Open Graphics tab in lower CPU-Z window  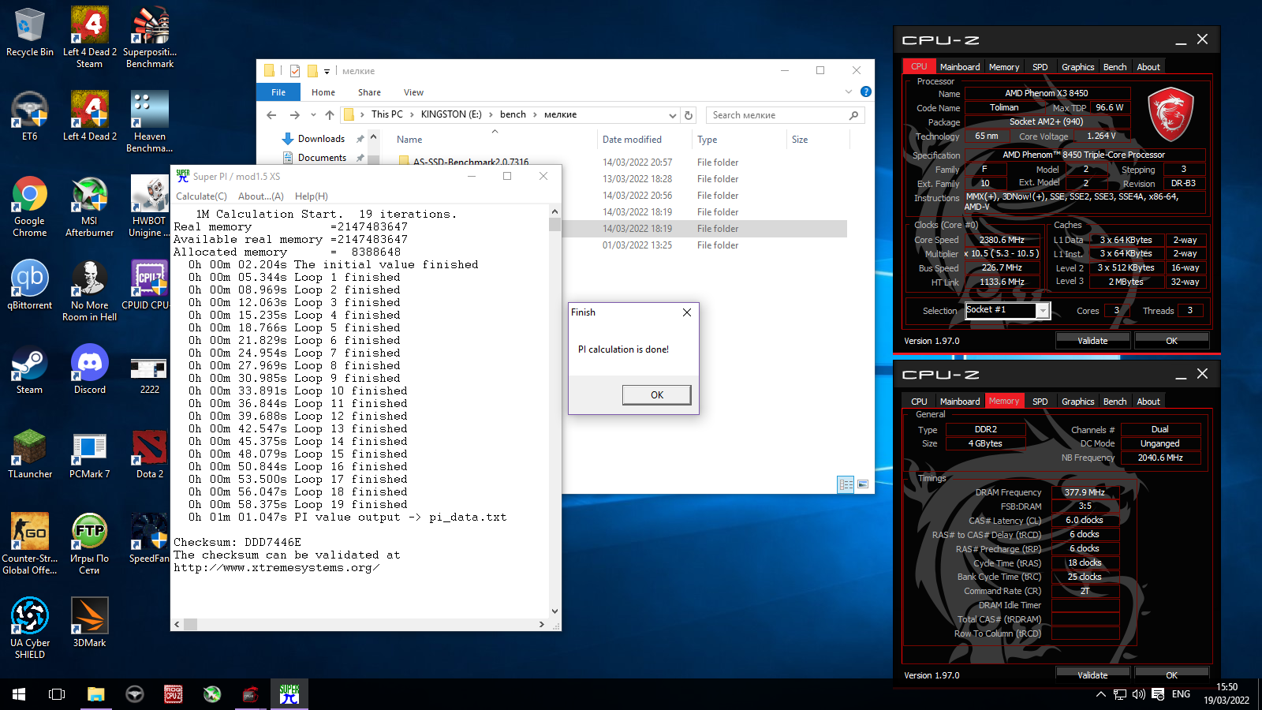pyautogui.click(x=1077, y=402)
